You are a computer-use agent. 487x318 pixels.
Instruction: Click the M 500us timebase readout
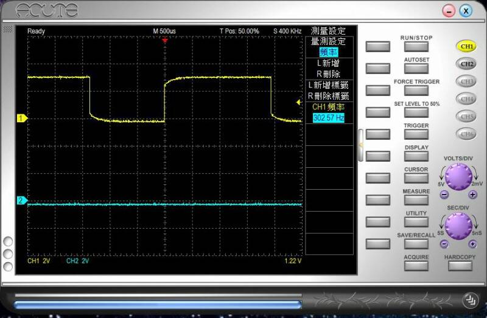pyautogui.click(x=164, y=31)
